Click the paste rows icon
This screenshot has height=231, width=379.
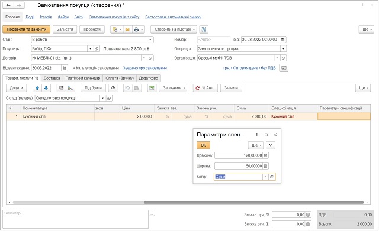(x=137, y=88)
